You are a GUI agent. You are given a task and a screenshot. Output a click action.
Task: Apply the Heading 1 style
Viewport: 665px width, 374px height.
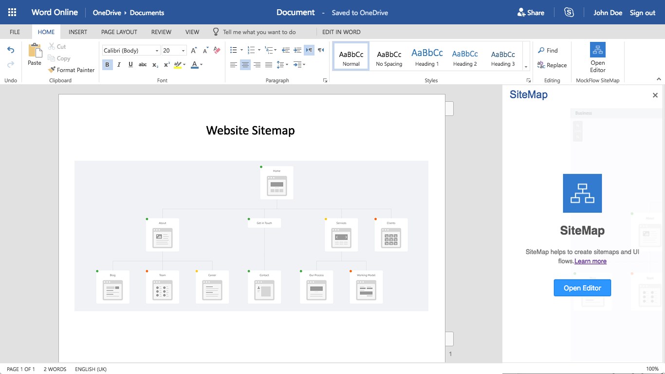coord(427,56)
